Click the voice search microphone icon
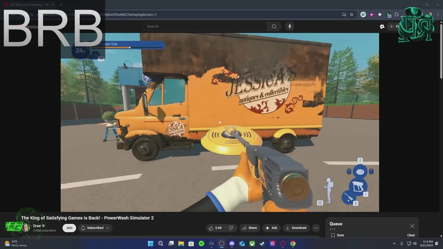This screenshot has height=249, width=443. [x=290, y=26]
